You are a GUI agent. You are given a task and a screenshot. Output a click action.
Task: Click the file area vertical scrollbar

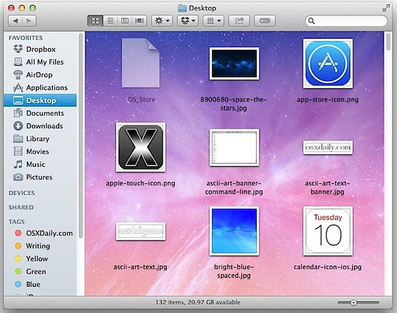(x=389, y=42)
